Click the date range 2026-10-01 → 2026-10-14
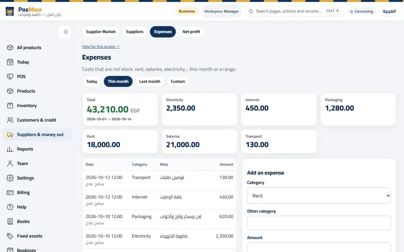Image resolution: width=404 pixels, height=252 pixels. pos(109,119)
